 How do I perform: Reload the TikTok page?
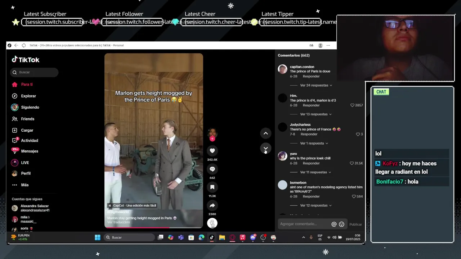pyautogui.click(x=24, y=45)
